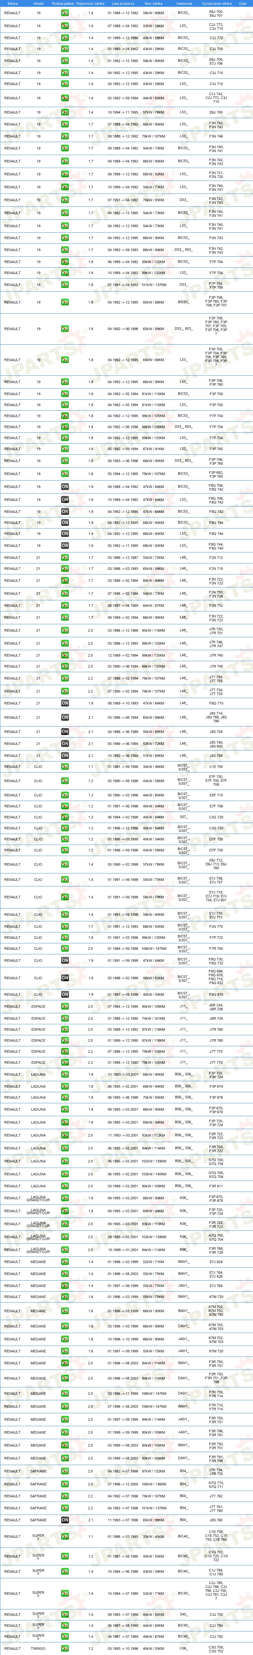This screenshot has height=1655, width=253.
Task: Click the 'C1J 768, C1J 780' engine code cell
Action: pos(216,1572)
